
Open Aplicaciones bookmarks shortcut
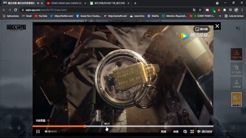[x=11, y=16]
